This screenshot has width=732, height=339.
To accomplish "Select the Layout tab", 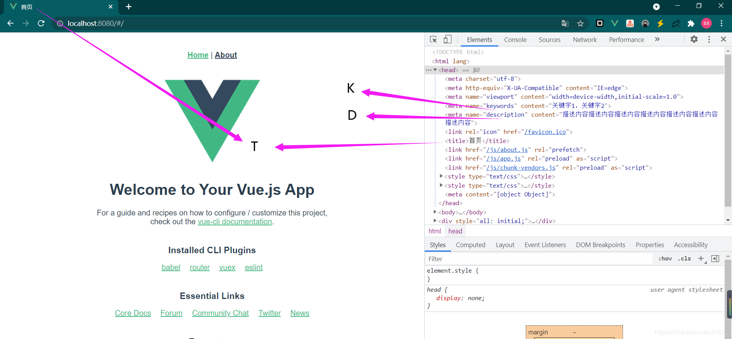I will pyautogui.click(x=505, y=245).
